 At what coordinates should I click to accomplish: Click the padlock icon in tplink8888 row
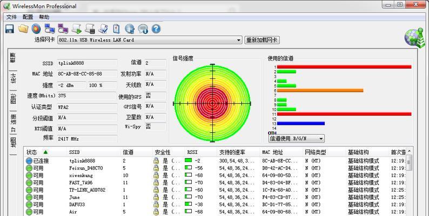coord(156,161)
